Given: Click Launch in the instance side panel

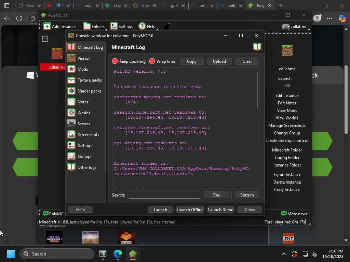Looking at the screenshot, I should 285,78.
